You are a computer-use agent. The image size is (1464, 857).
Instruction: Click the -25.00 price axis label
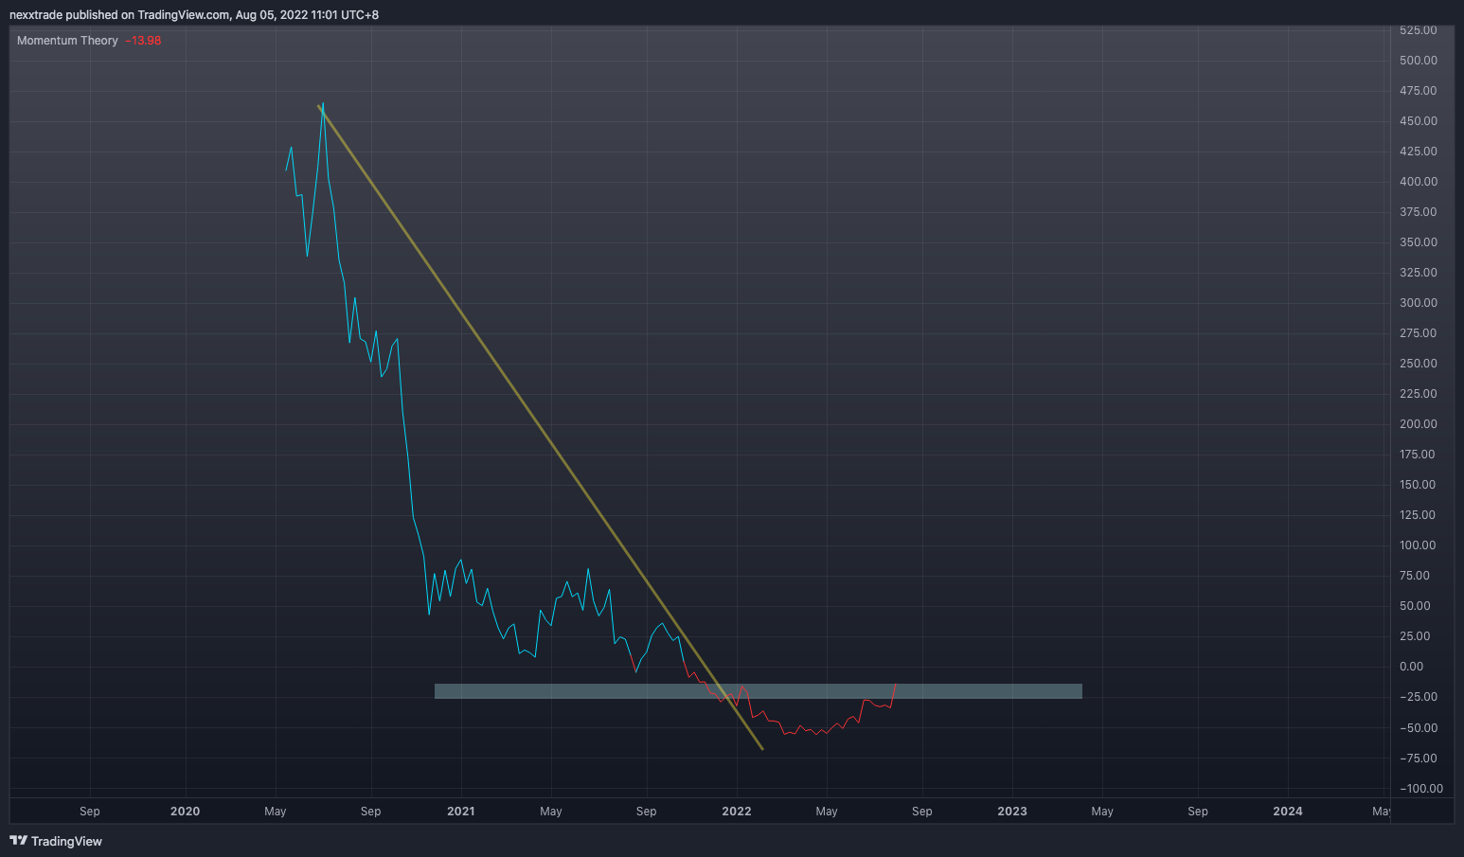(x=1418, y=697)
